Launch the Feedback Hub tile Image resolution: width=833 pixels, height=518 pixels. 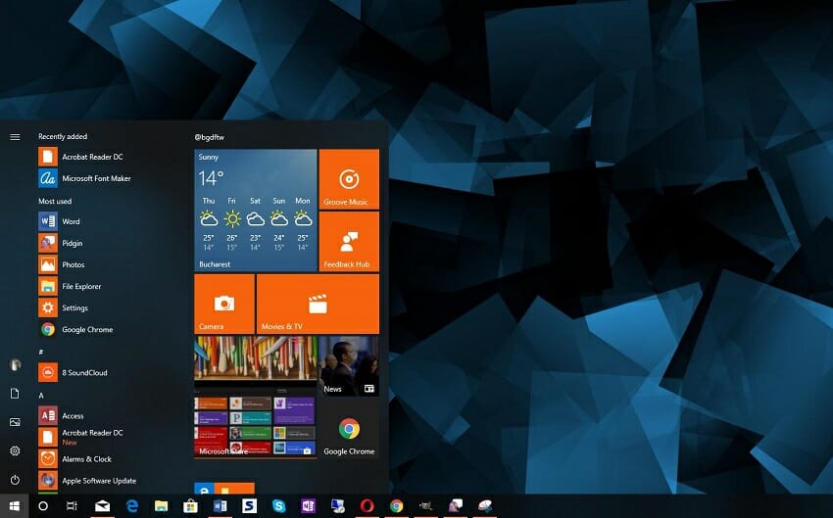pos(349,241)
